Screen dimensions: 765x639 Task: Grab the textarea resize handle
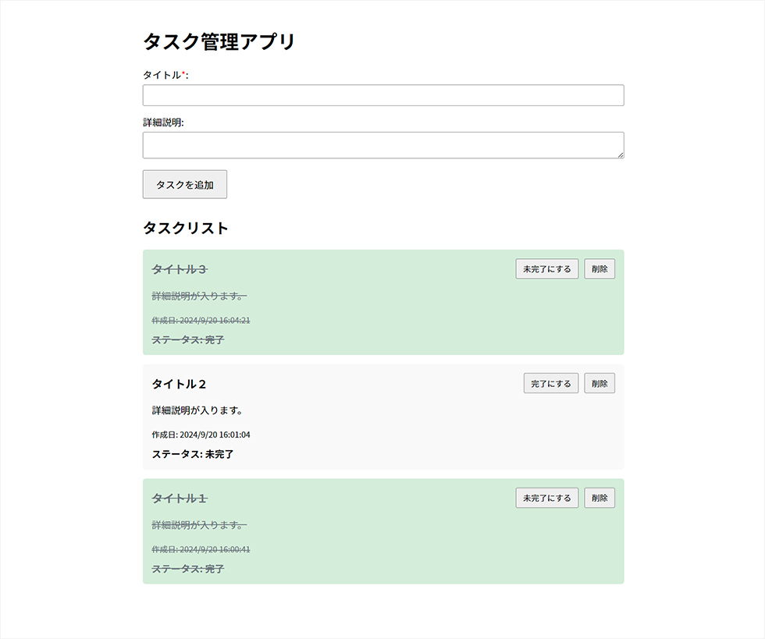point(620,154)
